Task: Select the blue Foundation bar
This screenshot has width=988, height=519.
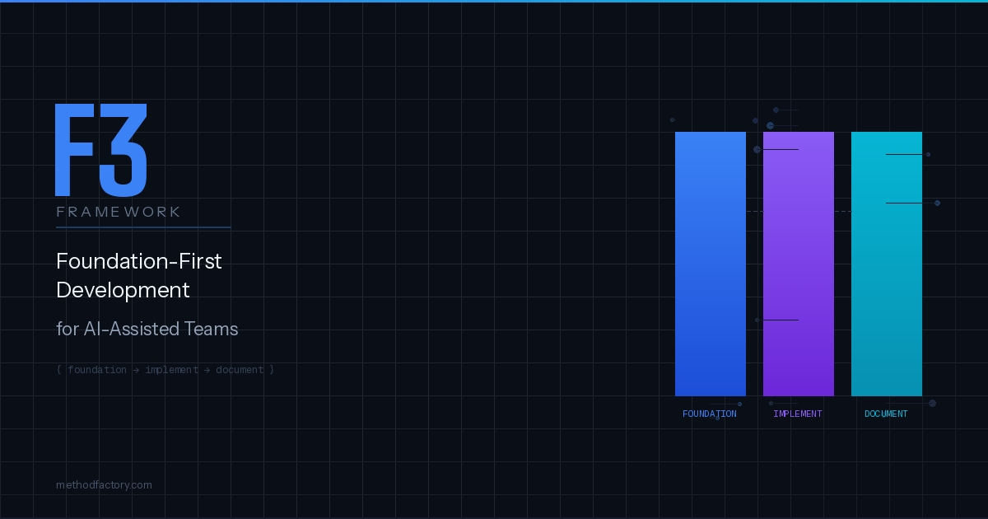Action: [x=710, y=264]
